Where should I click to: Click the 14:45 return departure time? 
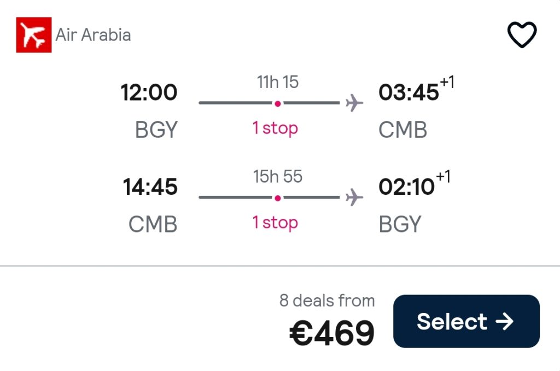[x=150, y=187]
